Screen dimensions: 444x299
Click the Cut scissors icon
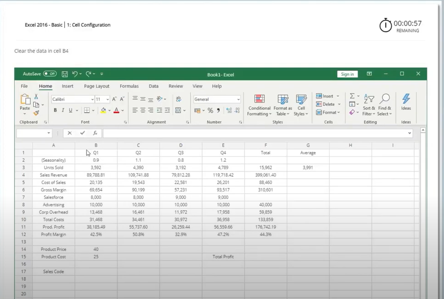[x=36, y=97]
